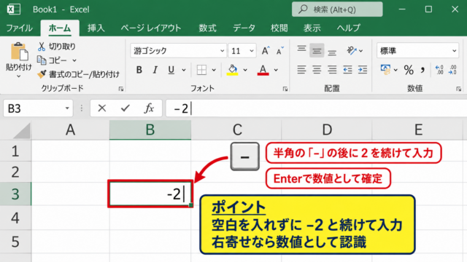
Task: Click accounting number format icon
Action: 385,70
